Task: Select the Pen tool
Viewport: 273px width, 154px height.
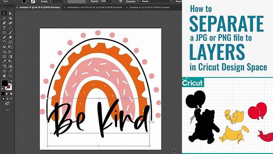Action: coord(4,23)
